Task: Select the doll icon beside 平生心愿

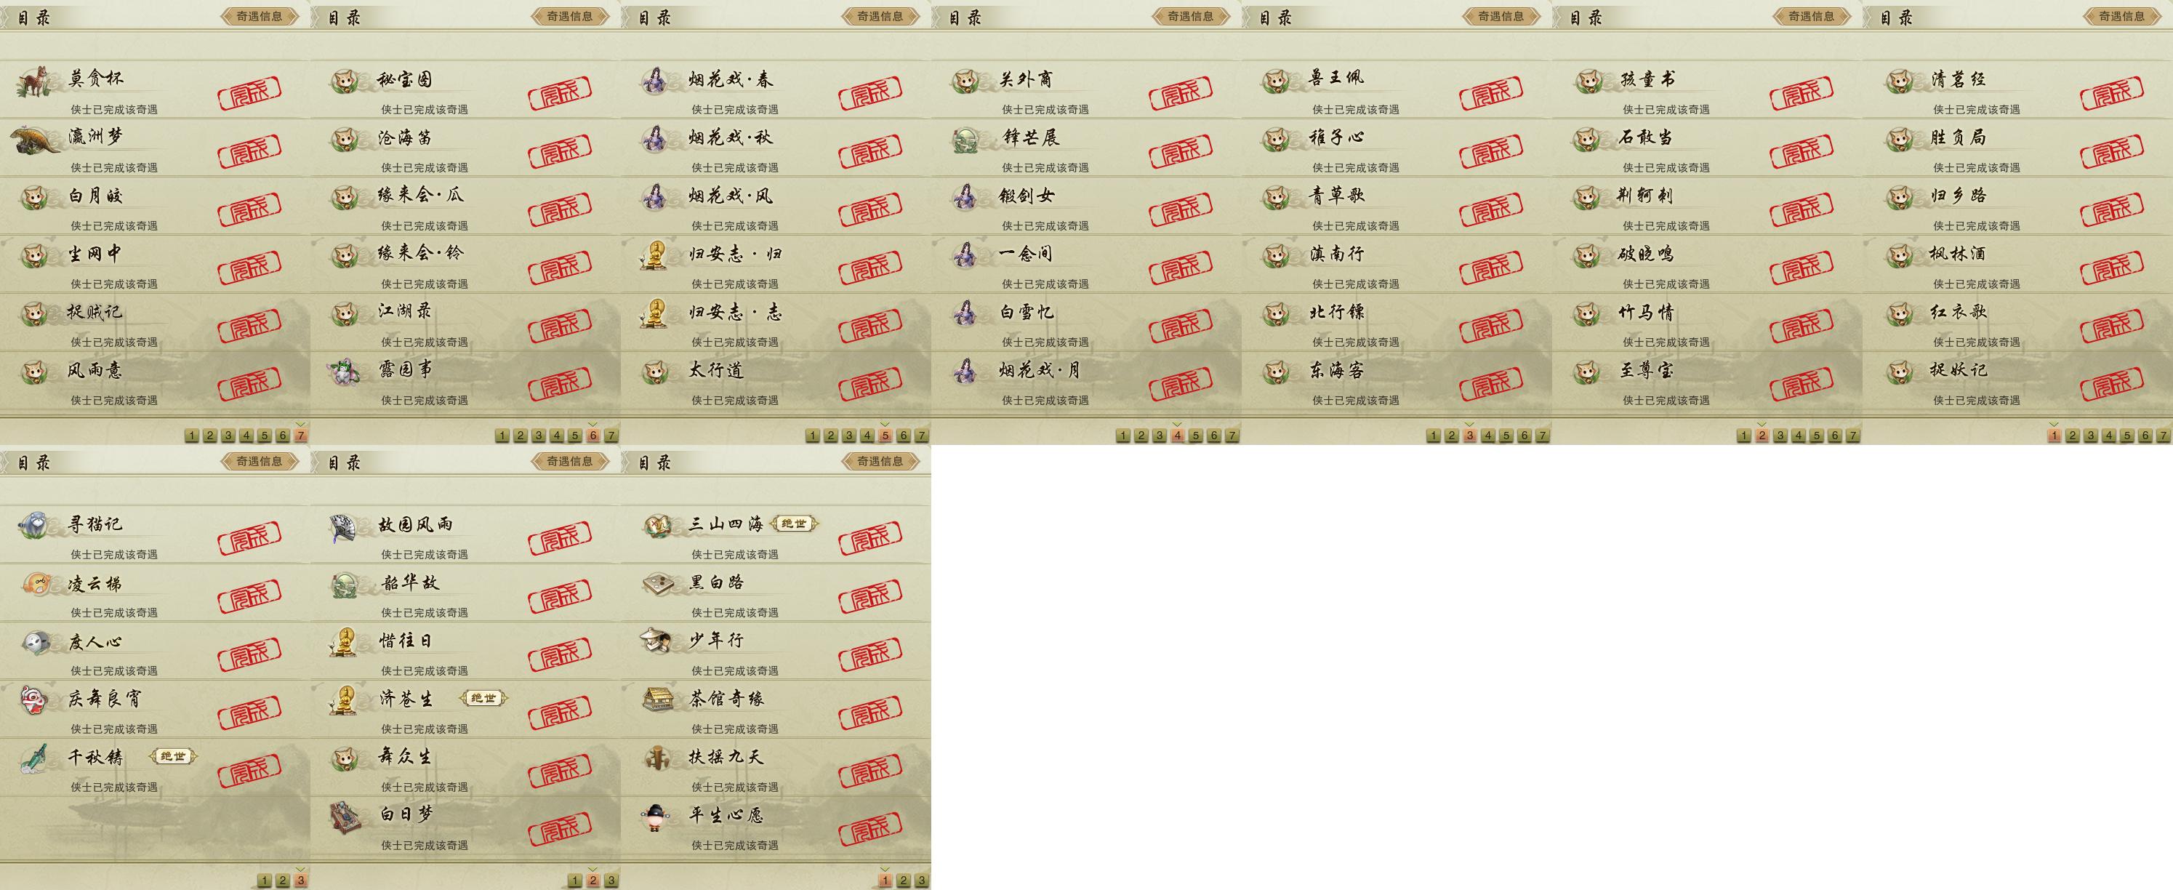Action: click(656, 816)
